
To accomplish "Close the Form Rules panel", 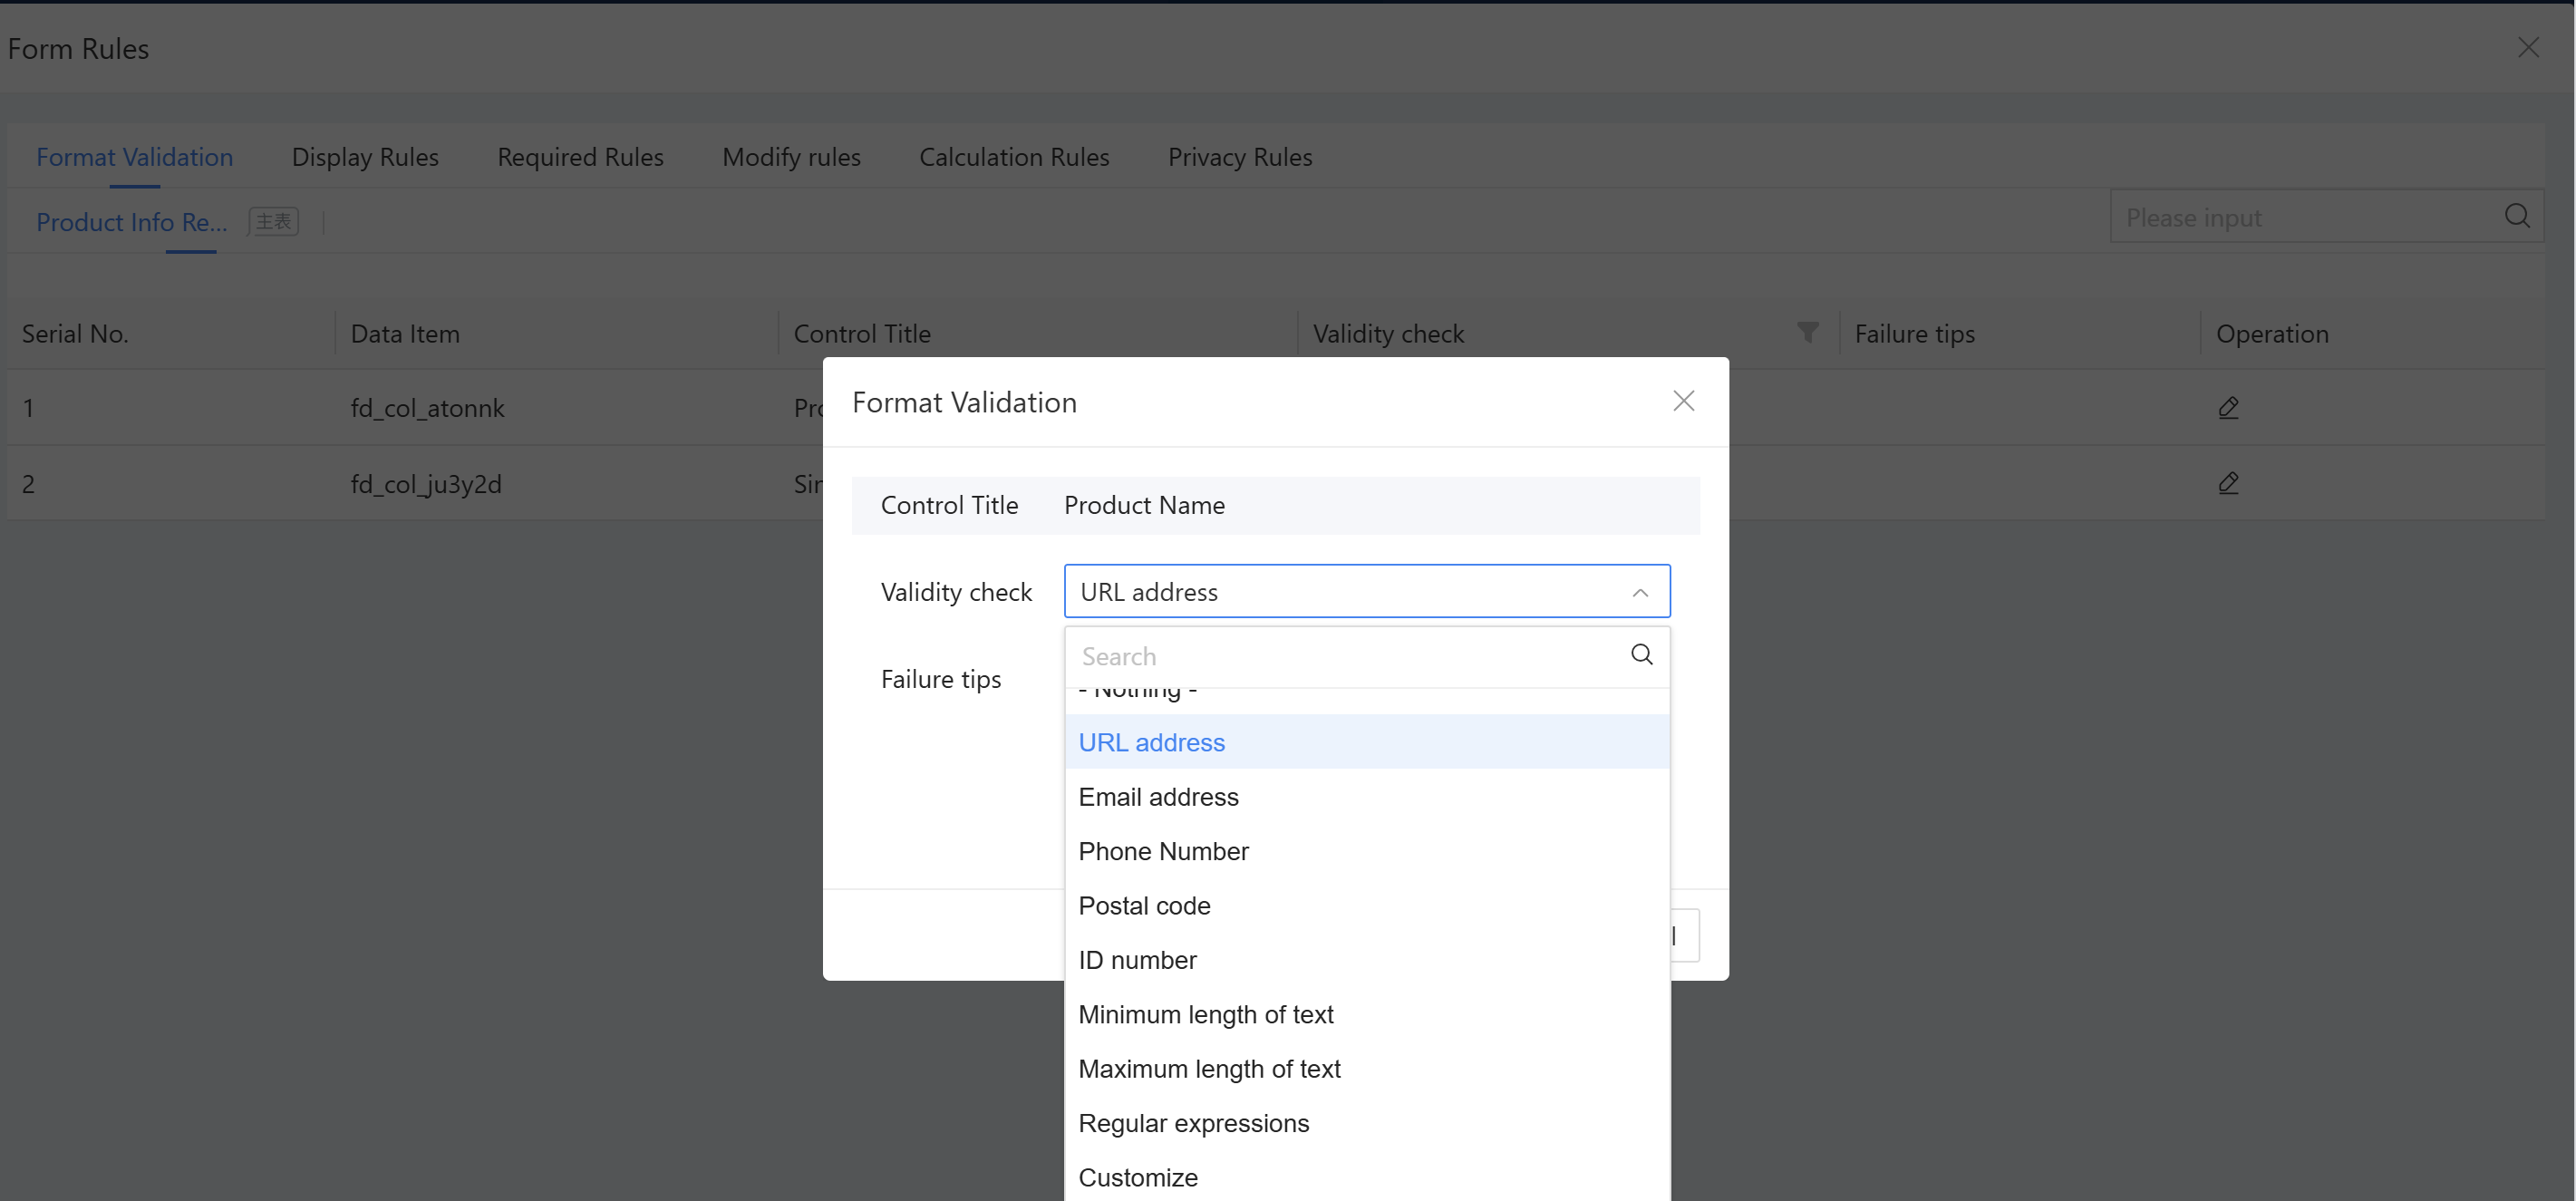I will [2528, 48].
